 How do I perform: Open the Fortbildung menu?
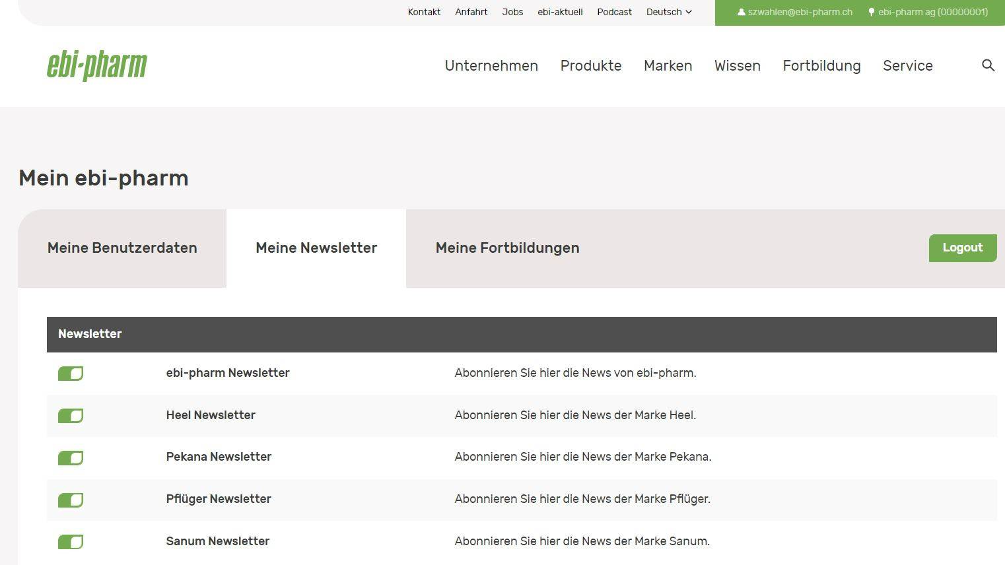click(821, 65)
